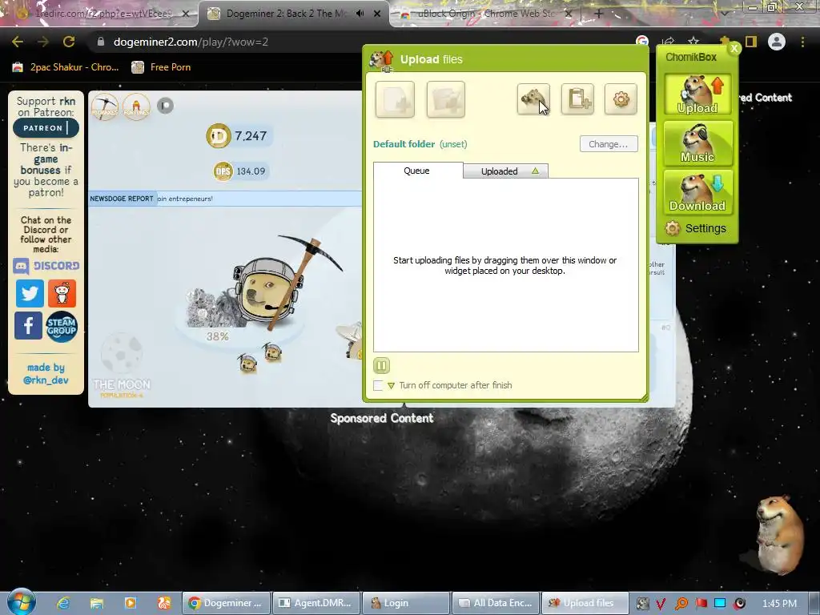Switch to the Agent.DMR taskbar window
The height and width of the screenshot is (615, 820).
(x=316, y=603)
